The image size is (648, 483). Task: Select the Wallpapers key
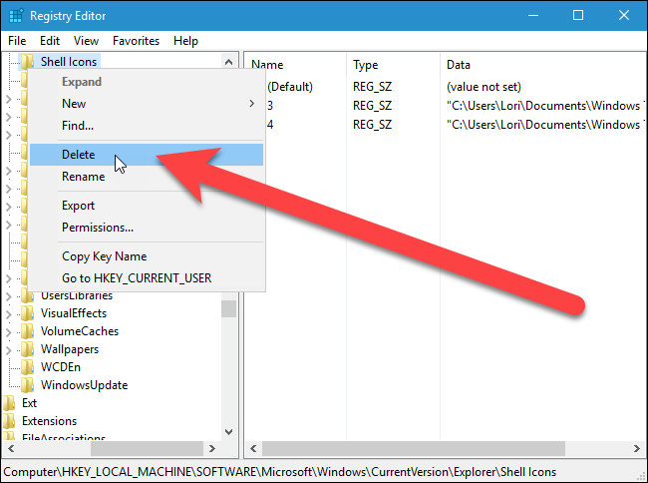(70, 349)
